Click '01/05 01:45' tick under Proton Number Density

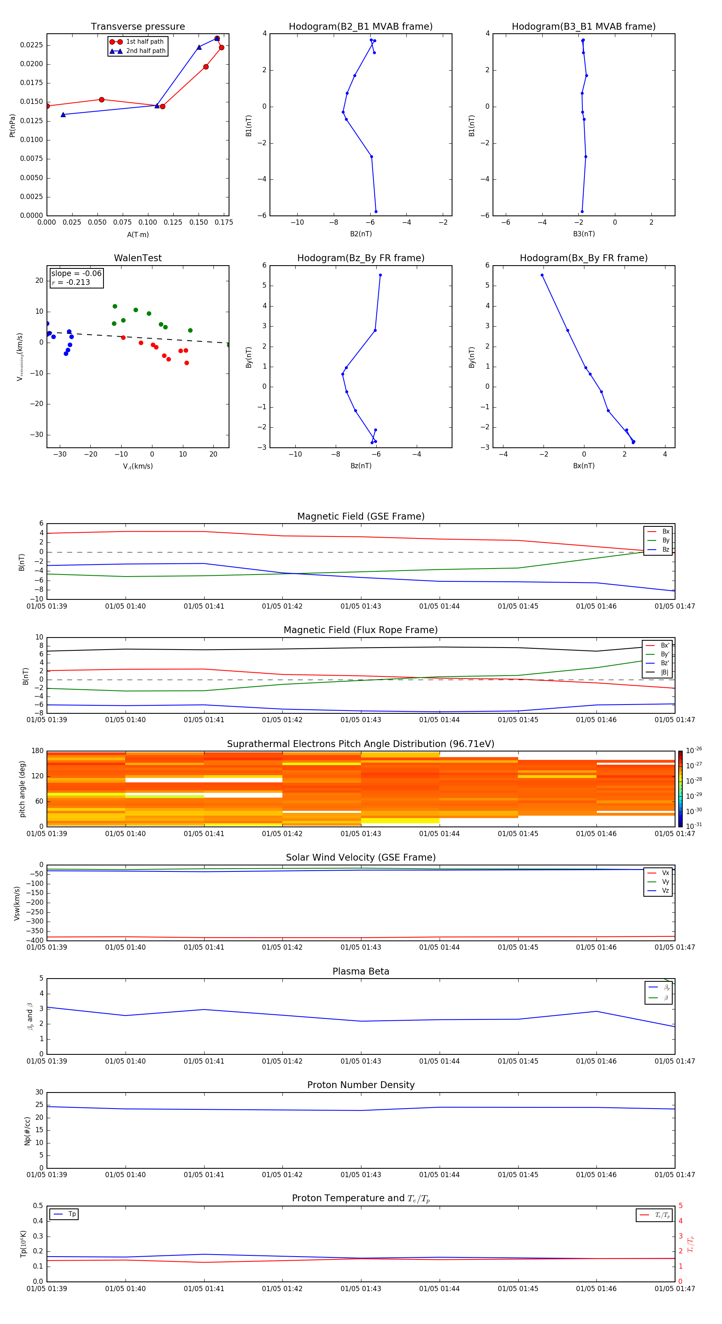(x=518, y=1175)
